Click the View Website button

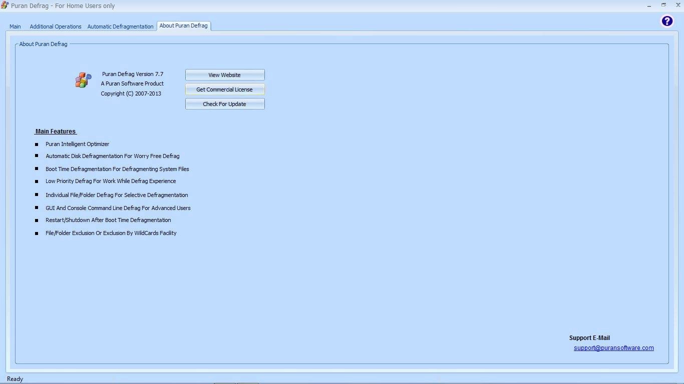point(225,75)
